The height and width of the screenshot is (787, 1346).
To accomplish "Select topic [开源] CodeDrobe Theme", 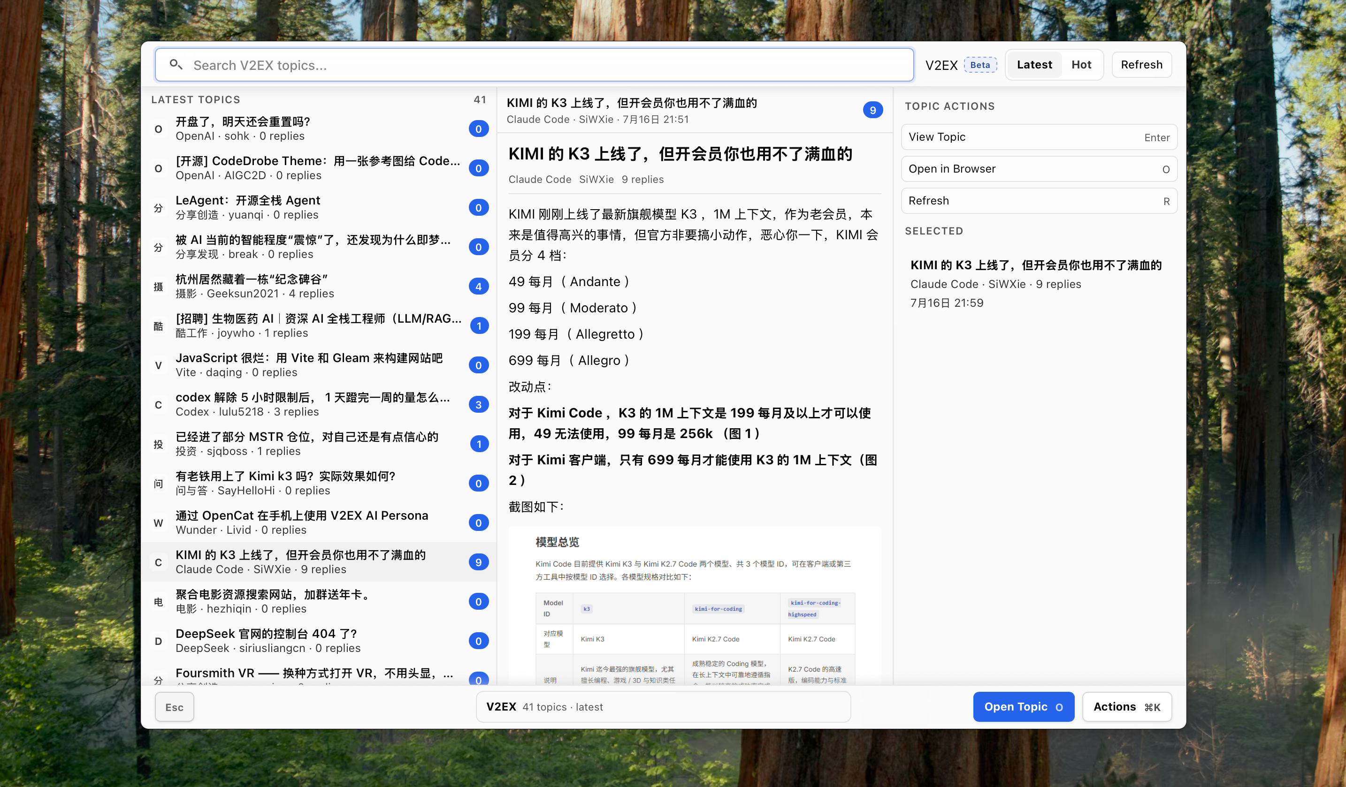I will [319, 168].
